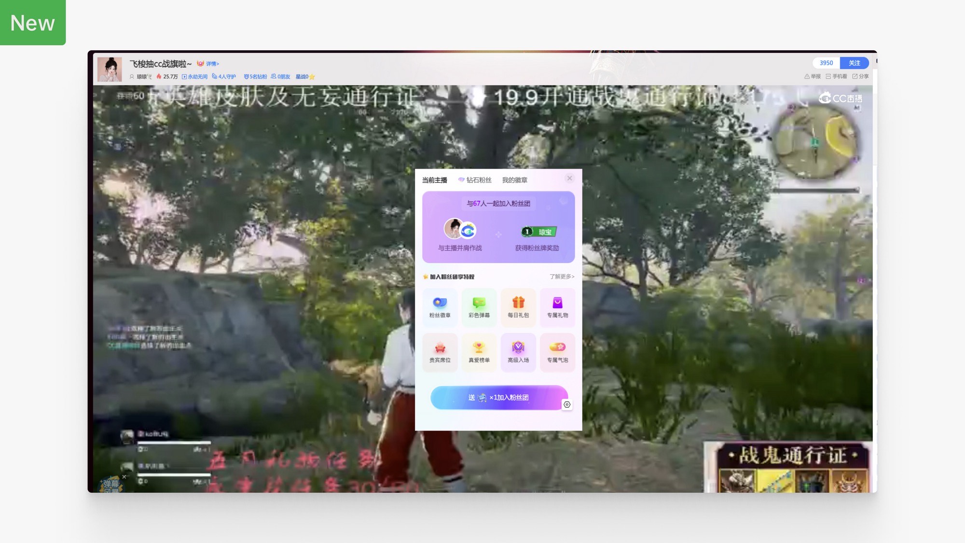Click the 战鬼通行证 promo banner

click(x=788, y=467)
